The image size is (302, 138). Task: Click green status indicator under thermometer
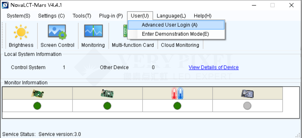point(177,106)
